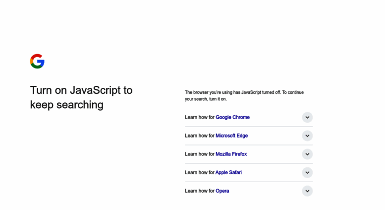Expand the Google Chrome instructions chevron

(x=307, y=117)
